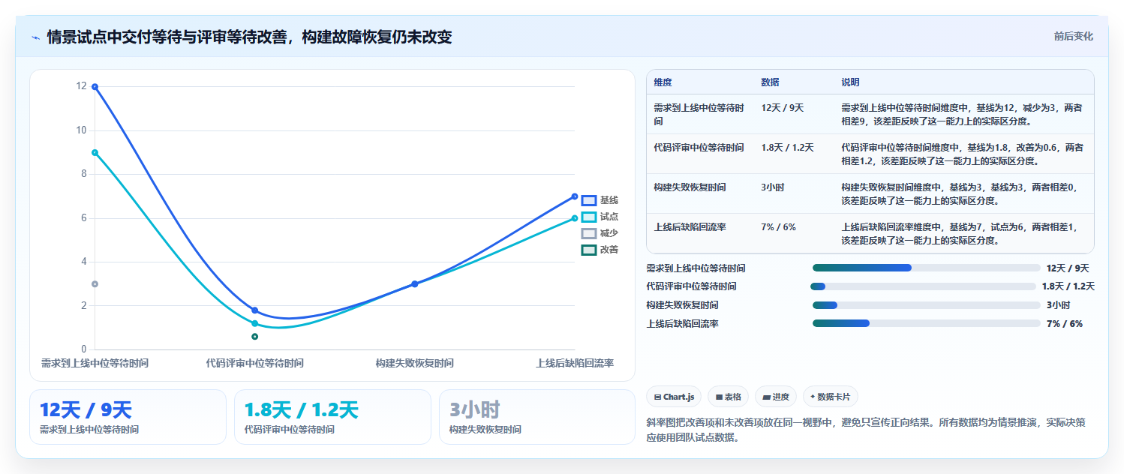Viewport: 1124px width, 474px height.
Task: Click the 试点 point for 上线后缺陷回流率
Action: click(x=575, y=218)
